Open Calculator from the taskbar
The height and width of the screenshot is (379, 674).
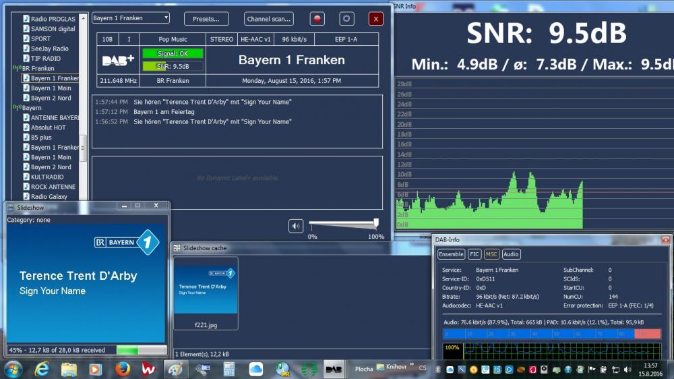tap(229, 369)
